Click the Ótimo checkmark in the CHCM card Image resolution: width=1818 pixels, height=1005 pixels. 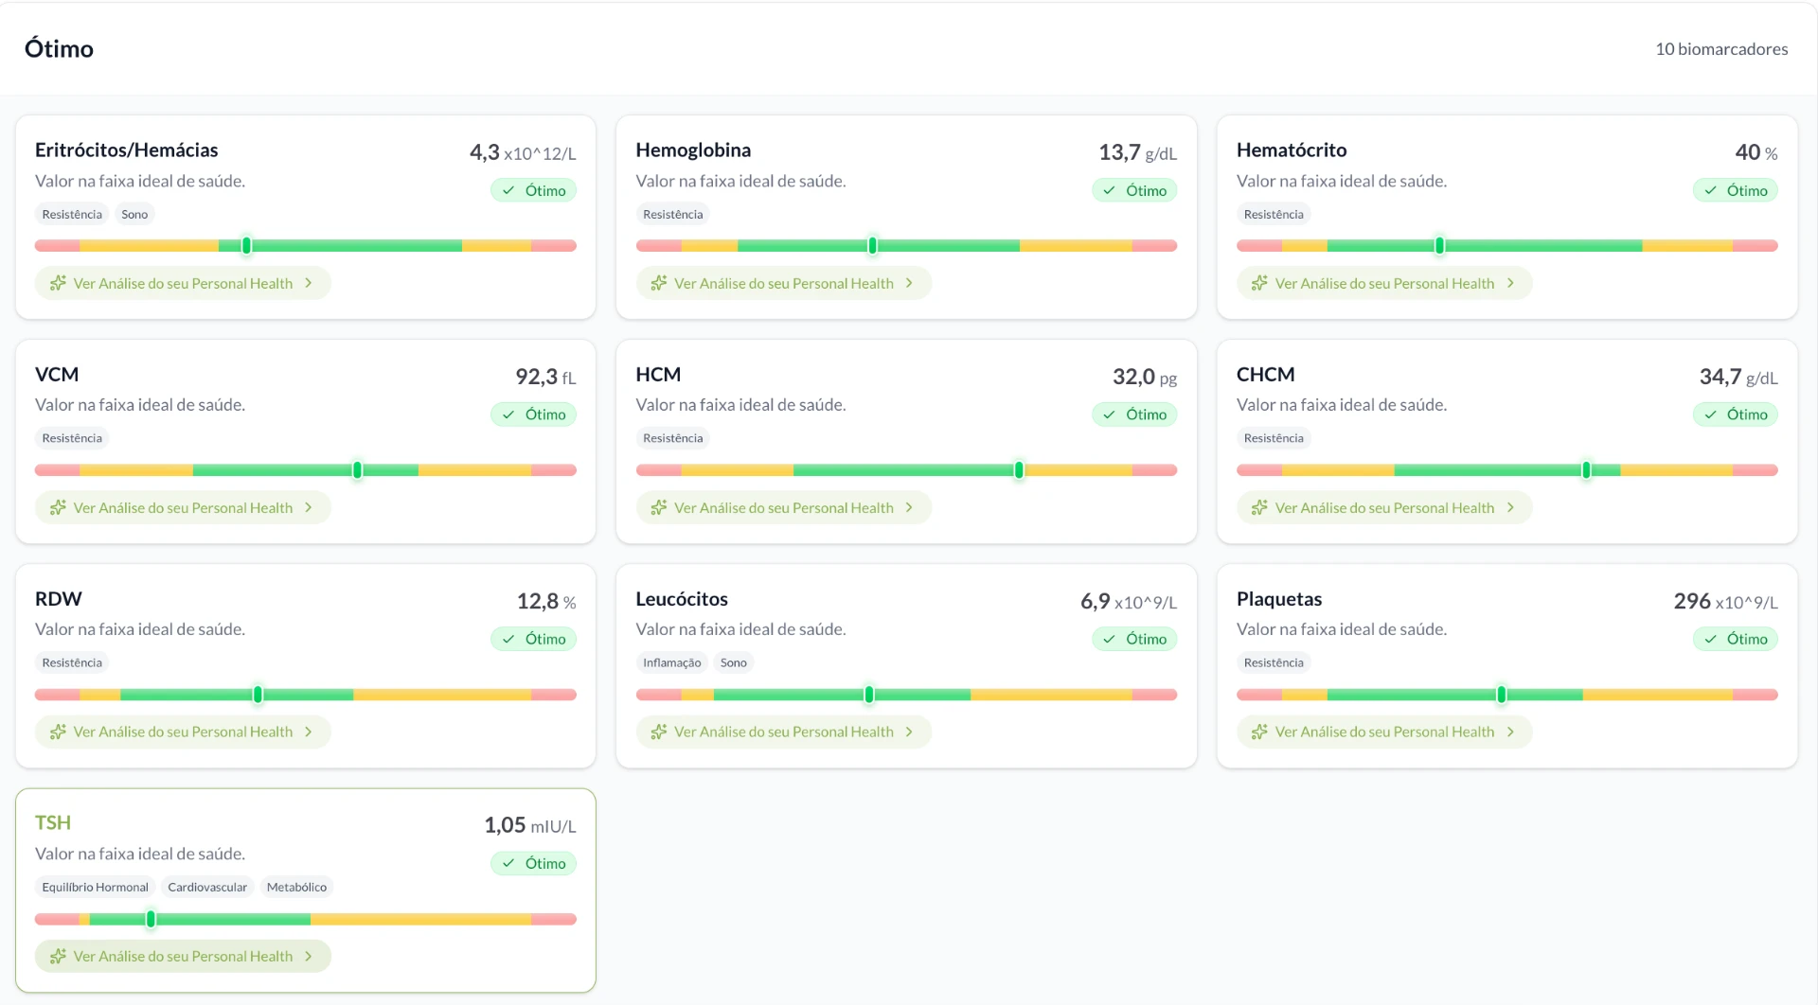[1710, 414]
